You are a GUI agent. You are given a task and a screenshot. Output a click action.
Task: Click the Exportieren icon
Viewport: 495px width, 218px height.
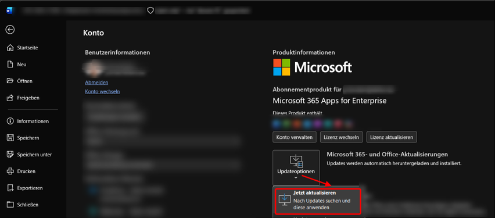coord(10,188)
